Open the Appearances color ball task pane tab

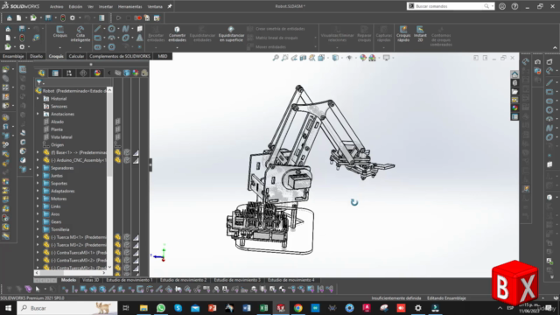pos(514,108)
